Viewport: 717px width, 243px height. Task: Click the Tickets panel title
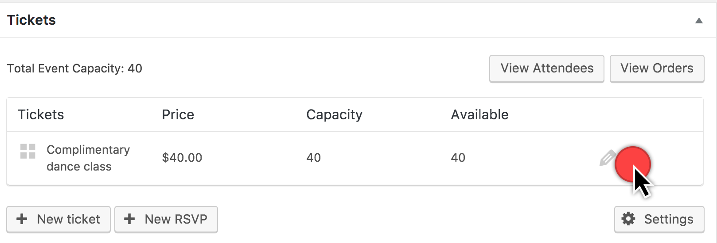31,20
